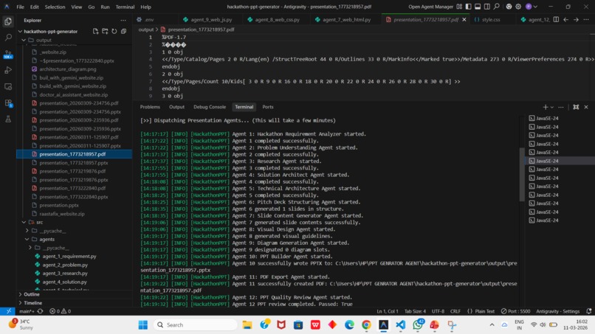Navigate back with the left arrow
Screen dimensions: 595x334
(565, 19)
